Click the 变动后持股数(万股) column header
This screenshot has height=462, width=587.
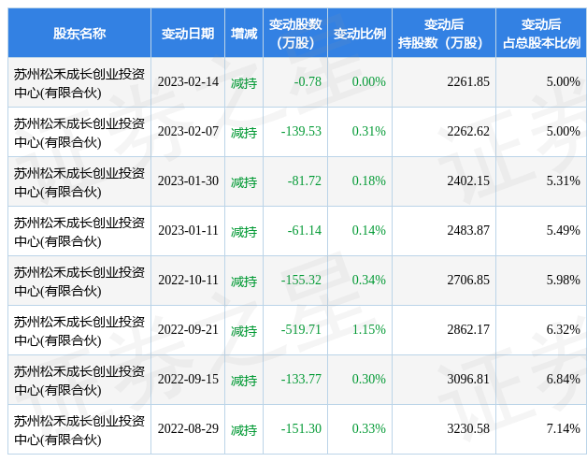click(444, 34)
